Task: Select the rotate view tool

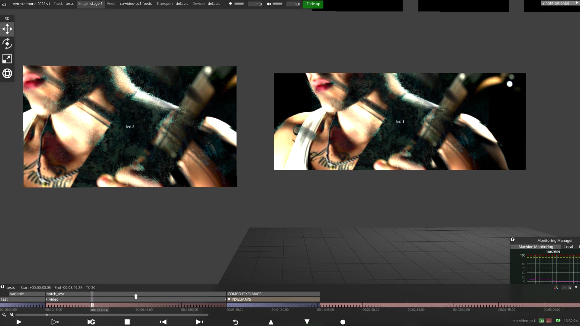Action: [x=7, y=44]
